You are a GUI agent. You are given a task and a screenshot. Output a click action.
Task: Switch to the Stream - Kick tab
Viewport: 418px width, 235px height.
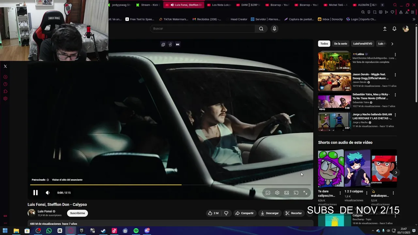(x=148, y=5)
